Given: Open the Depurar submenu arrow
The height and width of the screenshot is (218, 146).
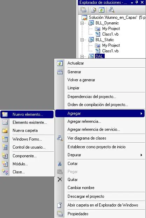Looking at the screenshot, I should 141,155.
